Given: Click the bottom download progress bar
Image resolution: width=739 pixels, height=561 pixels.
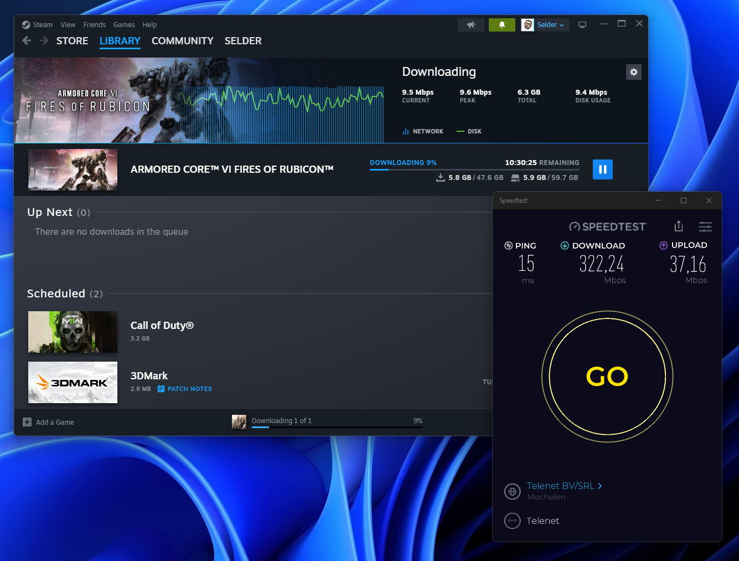Looking at the screenshot, I should pos(337,427).
